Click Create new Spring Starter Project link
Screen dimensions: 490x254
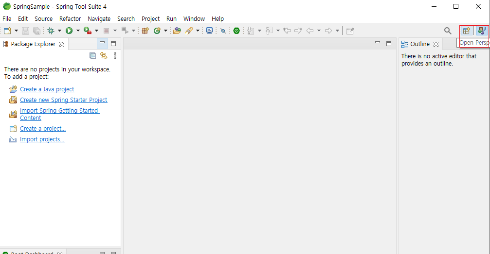pos(63,100)
